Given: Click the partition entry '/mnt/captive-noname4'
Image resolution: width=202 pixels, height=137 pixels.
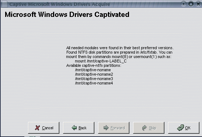Looking at the screenshot, I should pyautogui.click(x=94, y=83).
